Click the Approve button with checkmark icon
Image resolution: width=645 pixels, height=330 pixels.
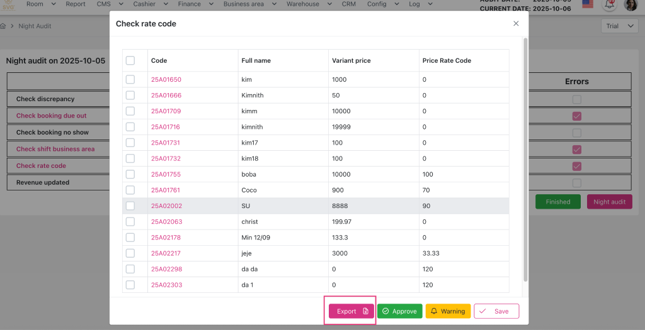399,311
